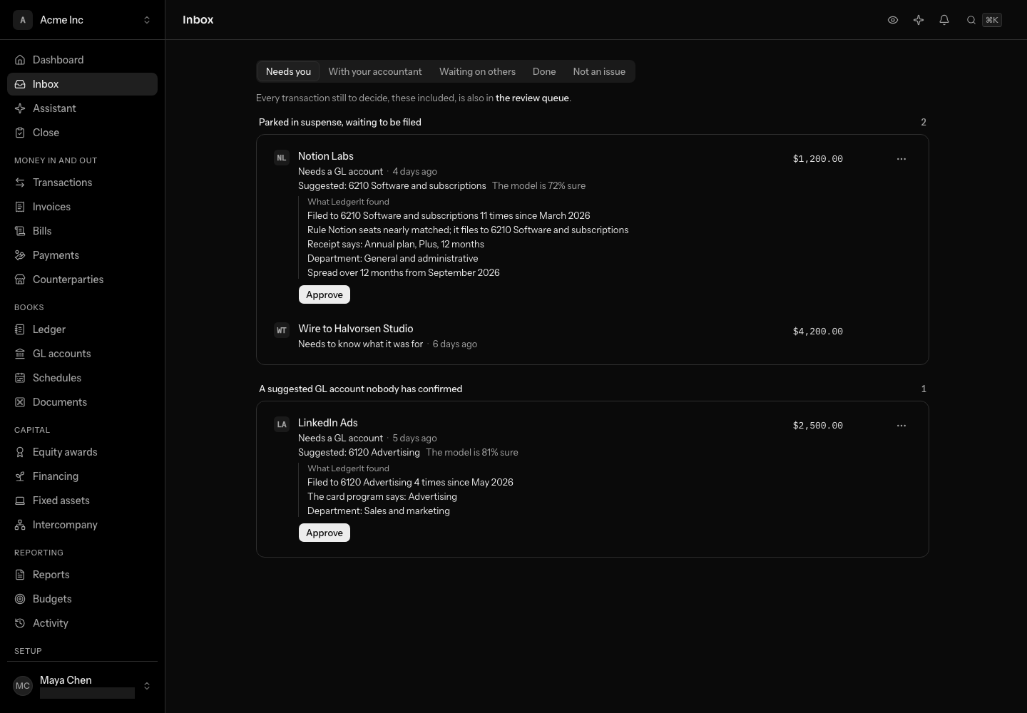This screenshot has height=713, width=1027.
Task: Open the Dashboard home icon
Action: click(x=20, y=60)
